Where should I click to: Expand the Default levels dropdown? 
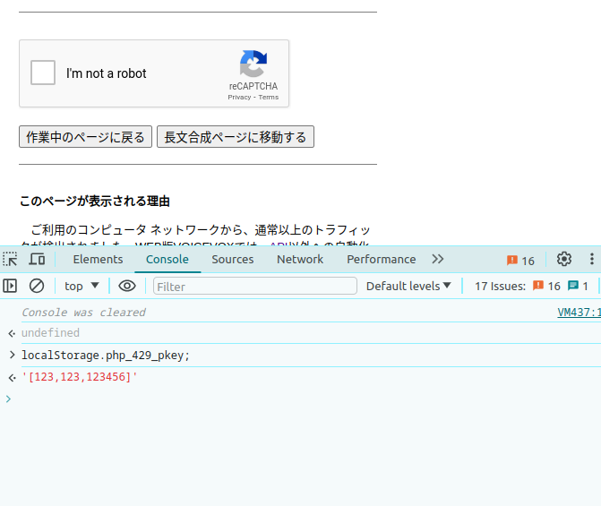(408, 286)
